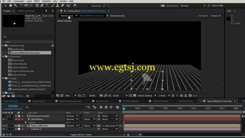
Task: Toggle Opacity stopwatch for Ref Plane
Action: click(x=26, y=122)
